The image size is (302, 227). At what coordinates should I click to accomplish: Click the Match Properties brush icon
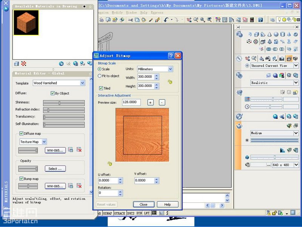[x=151, y=20]
